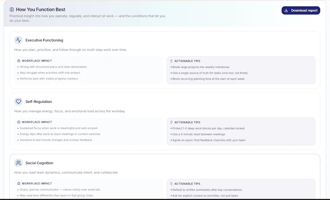This screenshot has height=200, width=330.
Task: Click the lightbulb icon in Social Cognition Actionable Tips
Action: pyautogui.click(x=171, y=184)
